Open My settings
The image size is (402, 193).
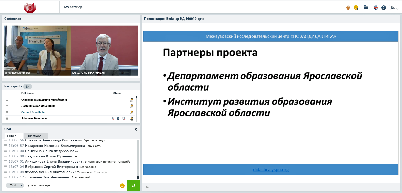click(73, 7)
